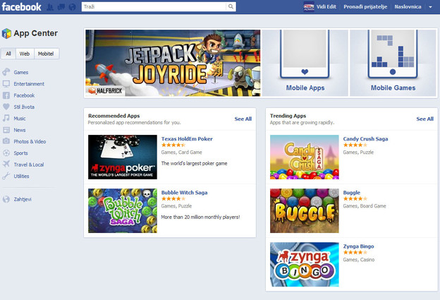Viewport: 440px width, 300px height.
Task: Open the Vidi Edit profile link
Action: pos(326,7)
